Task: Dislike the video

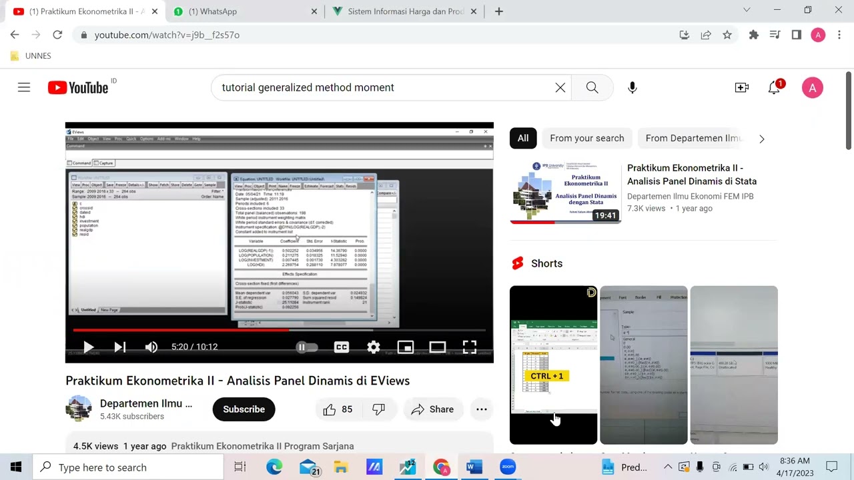Action: point(378,409)
